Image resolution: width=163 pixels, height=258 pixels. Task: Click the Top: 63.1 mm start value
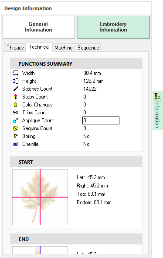coord(91,194)
